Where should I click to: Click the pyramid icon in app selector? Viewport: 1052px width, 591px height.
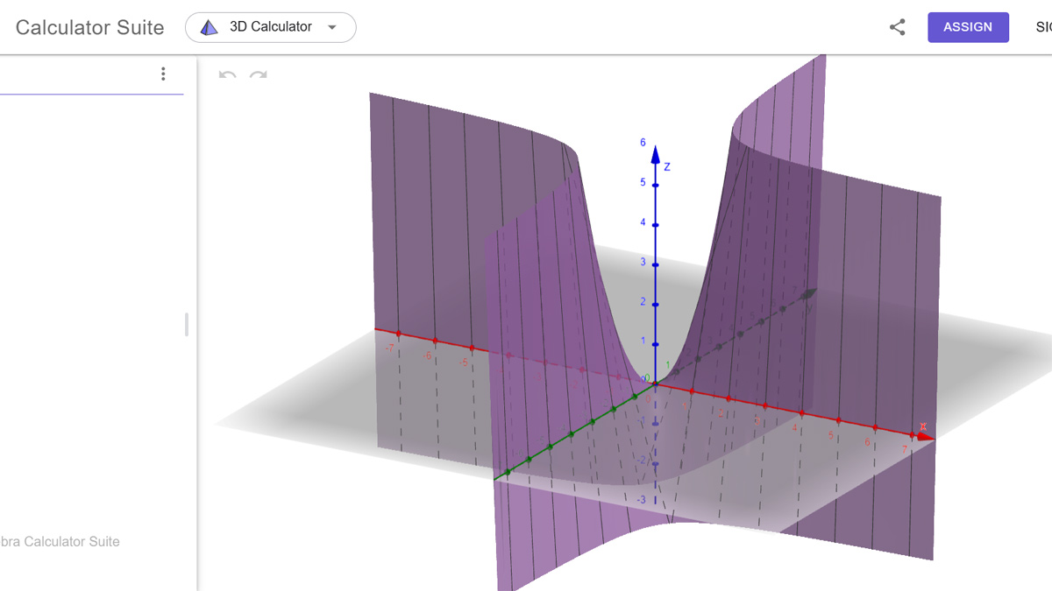click(209, 27)
